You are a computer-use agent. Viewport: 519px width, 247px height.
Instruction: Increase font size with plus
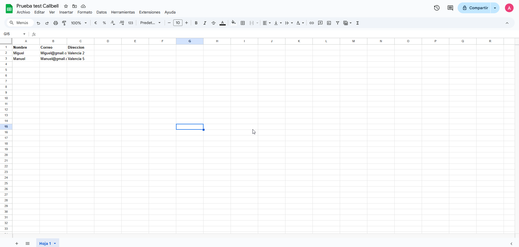(x=187, y=23)
